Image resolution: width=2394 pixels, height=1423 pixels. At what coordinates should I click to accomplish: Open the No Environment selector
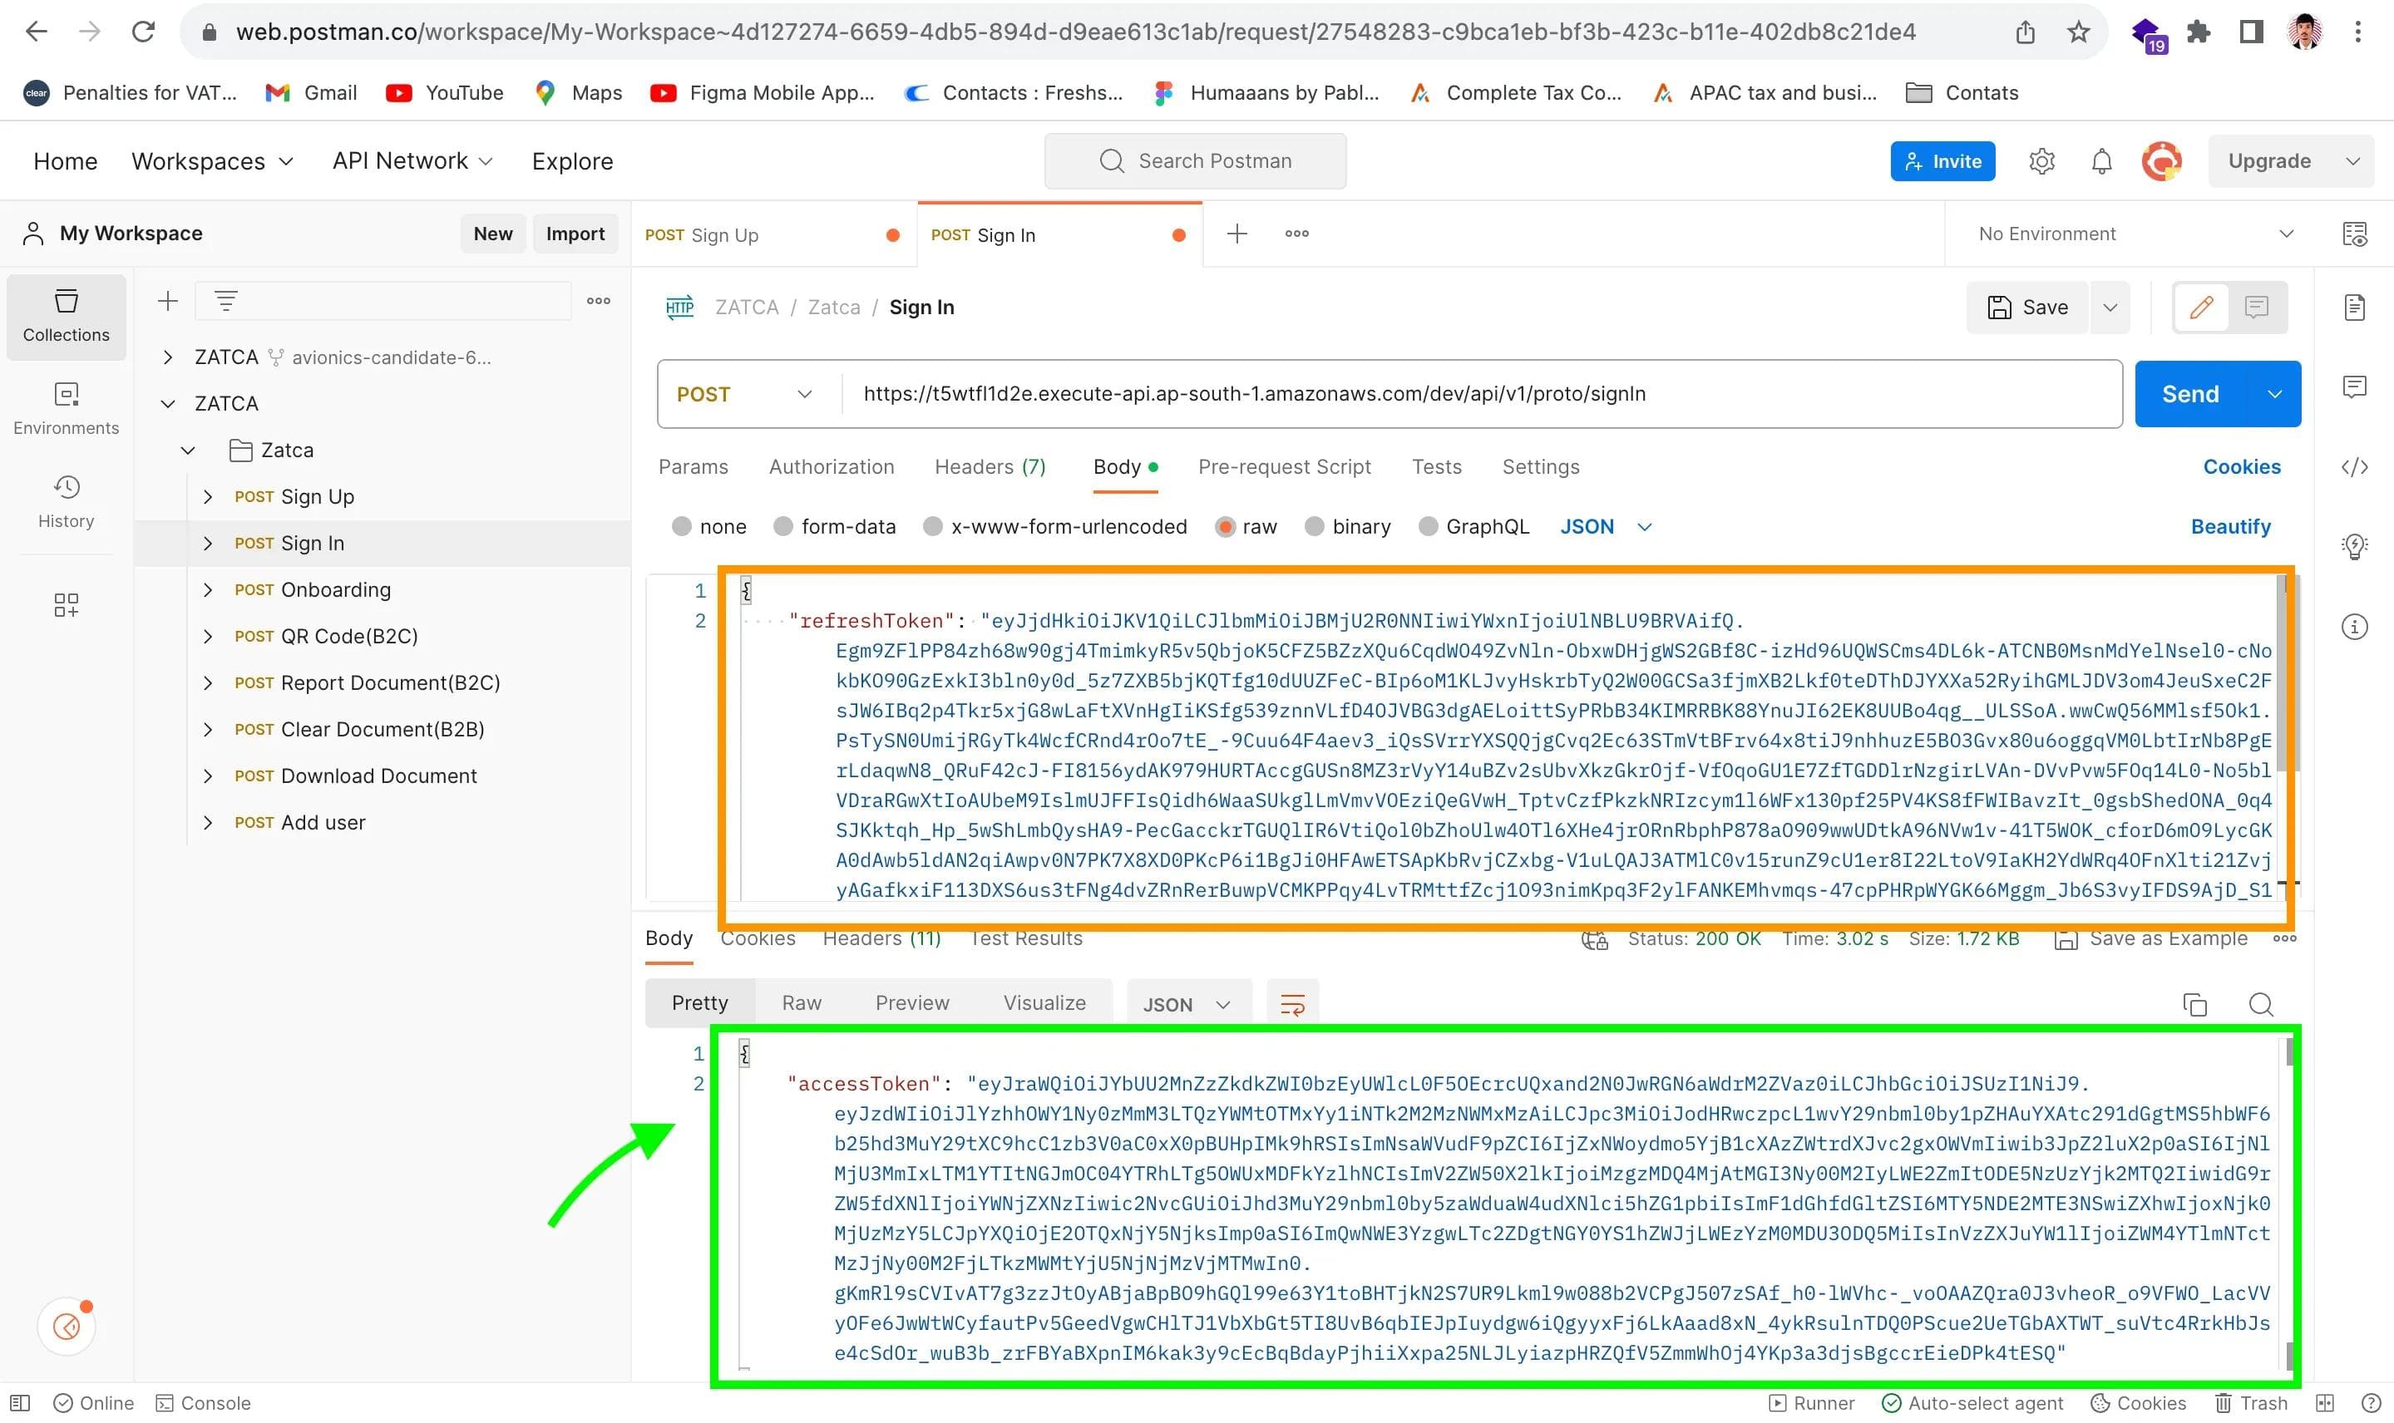(x=2135, y=234)
